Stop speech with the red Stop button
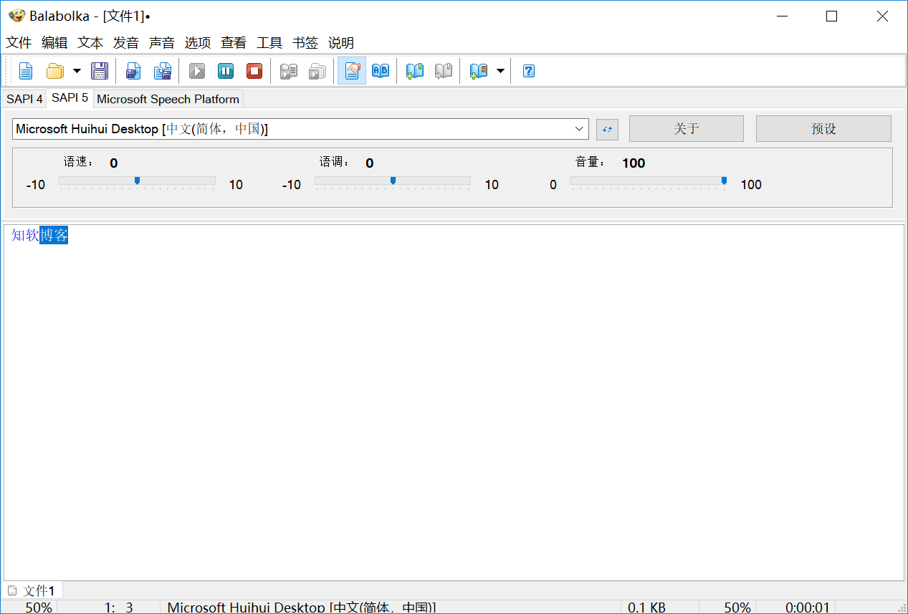Screen dimensions: 908x614 pos(254,71)
